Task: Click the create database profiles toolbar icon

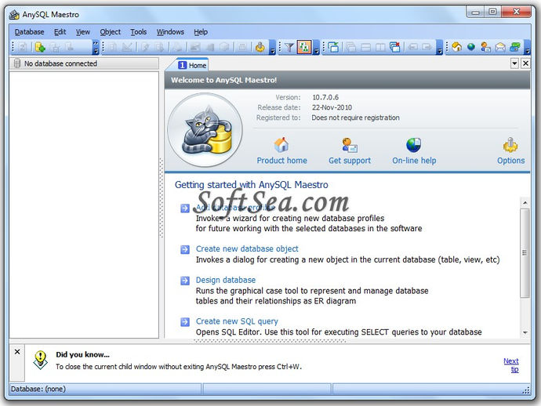Action: coord(40,47)
